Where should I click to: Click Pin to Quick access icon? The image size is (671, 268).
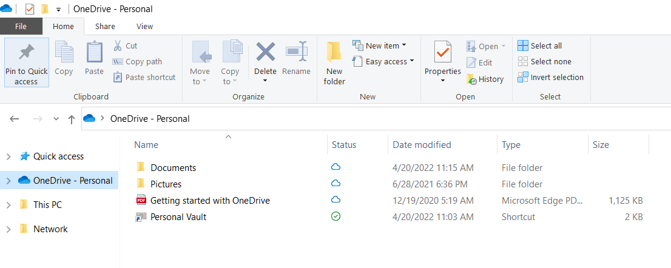pyautogui.click(x=26, y=53)
